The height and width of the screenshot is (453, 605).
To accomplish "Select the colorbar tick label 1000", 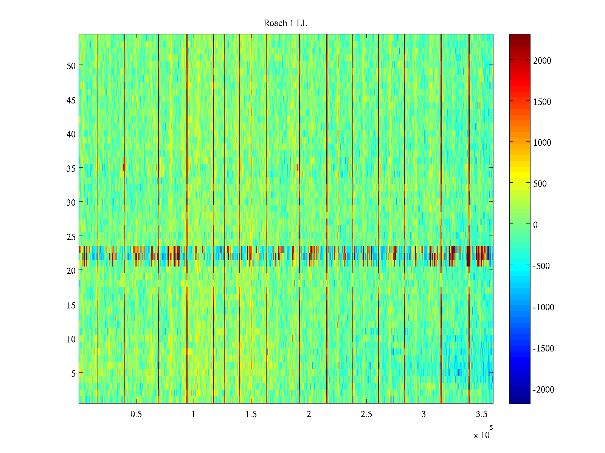I will click(x=542, y=143).
